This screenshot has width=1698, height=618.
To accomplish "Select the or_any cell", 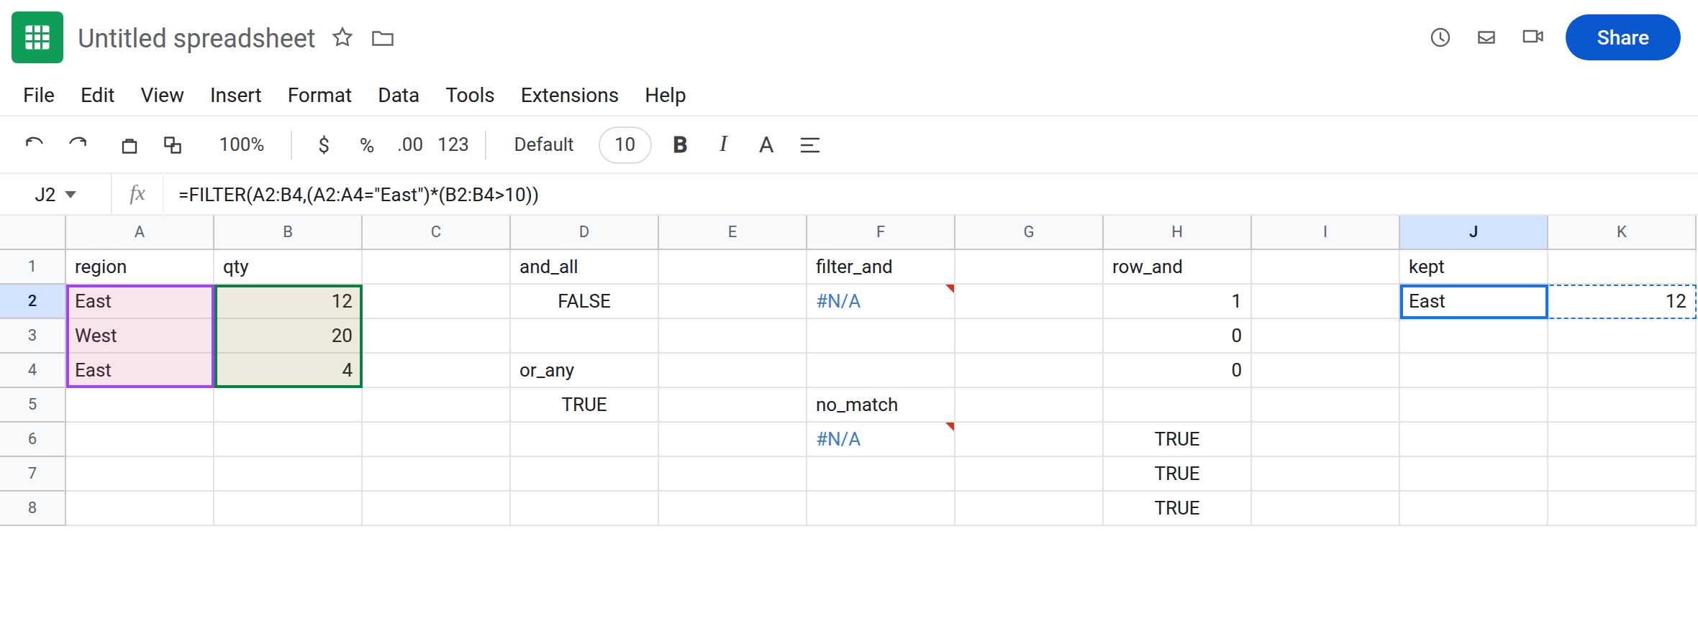I will [x=584, y=370].
